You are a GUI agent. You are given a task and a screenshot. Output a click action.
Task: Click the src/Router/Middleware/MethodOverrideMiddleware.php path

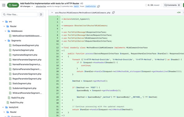pyautogui.click(x=83, y=13)
